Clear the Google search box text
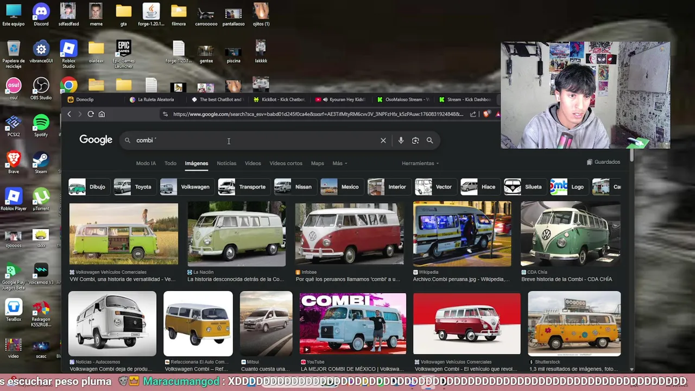 click(383, 140)
